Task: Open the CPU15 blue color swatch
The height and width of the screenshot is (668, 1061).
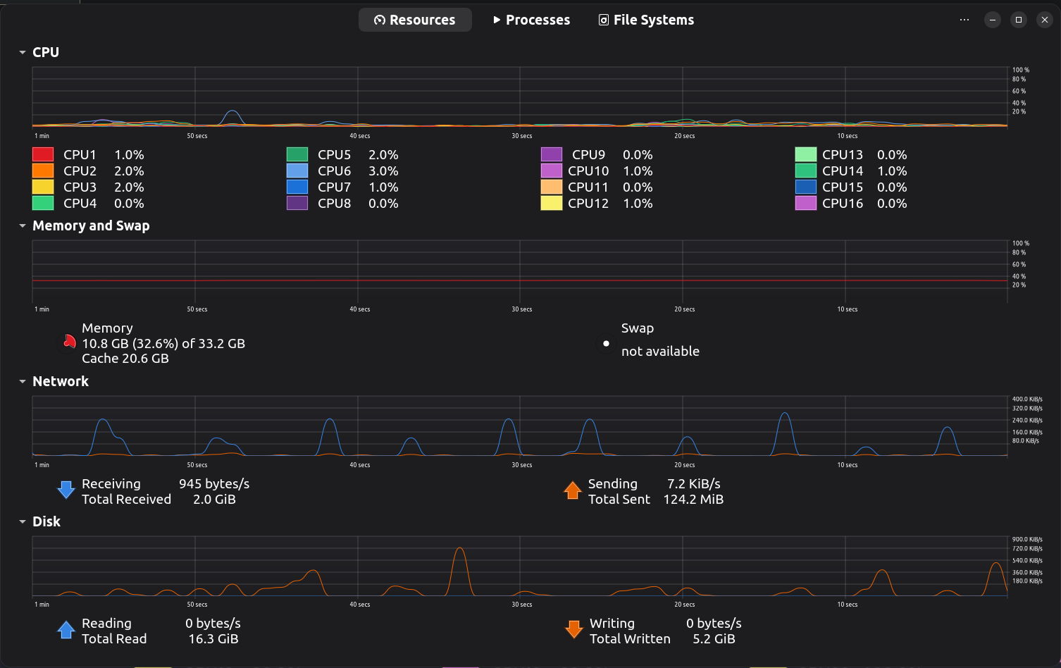Action: (806, 187)
